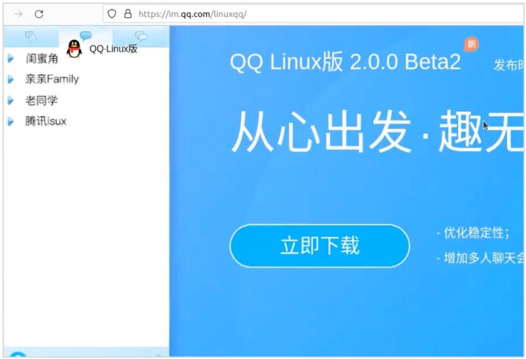
Task: Open tracking protection shield icon
Action: pyautogui.click(x=111, y=14)
